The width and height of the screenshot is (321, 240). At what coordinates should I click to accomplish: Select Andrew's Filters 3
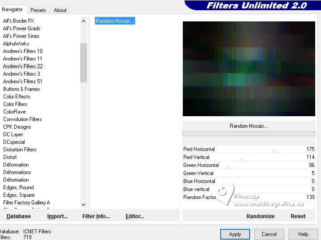tap(21, 74)
